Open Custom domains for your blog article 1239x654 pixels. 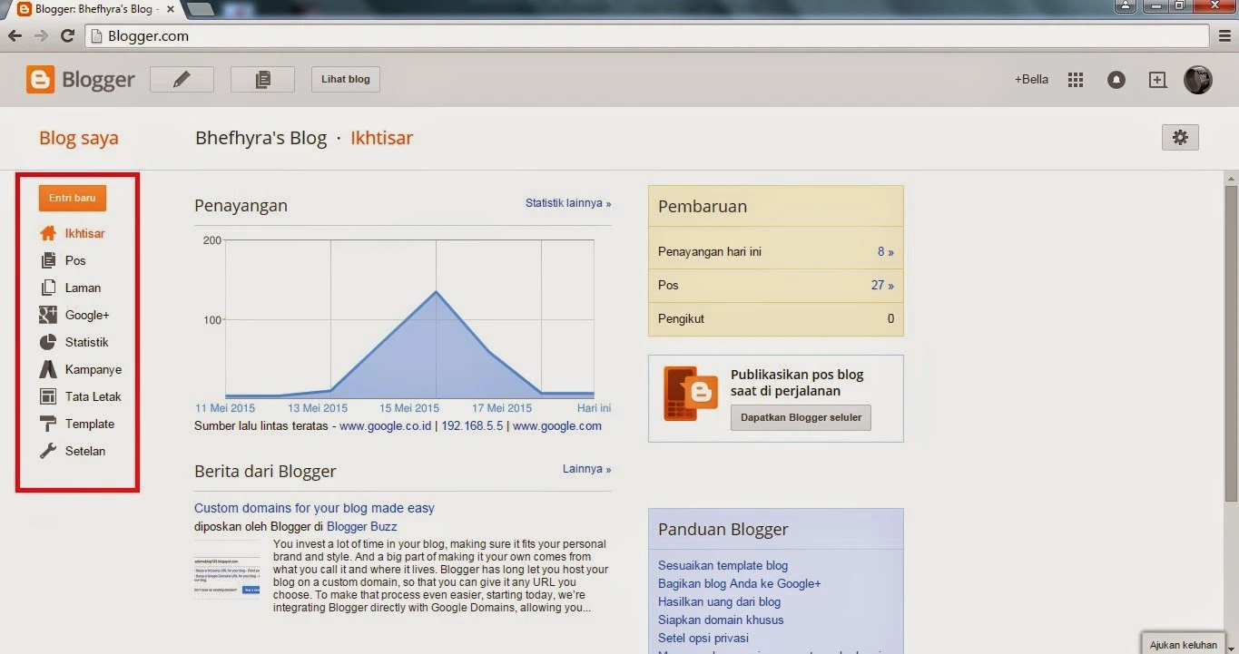314,508
